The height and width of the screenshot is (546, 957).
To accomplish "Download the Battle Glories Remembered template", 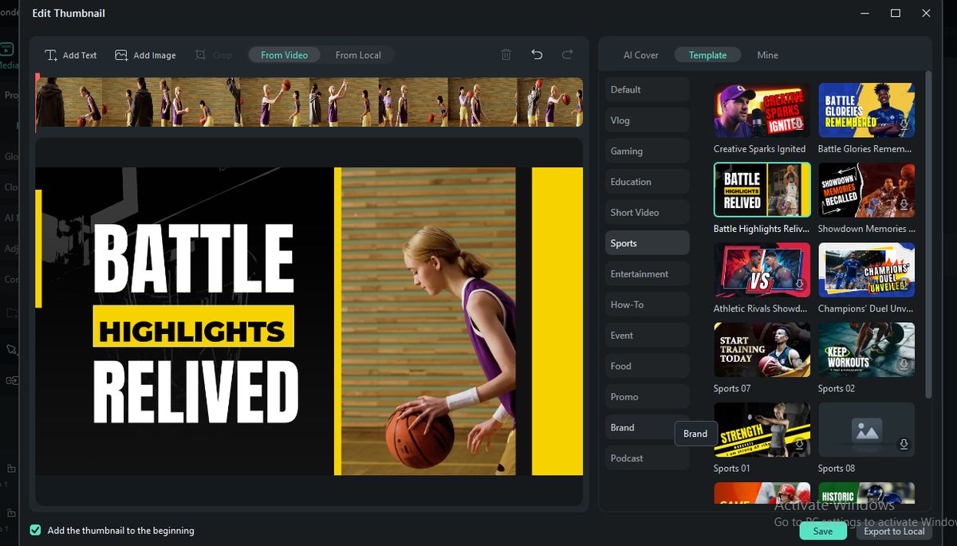I will point(904,125).
